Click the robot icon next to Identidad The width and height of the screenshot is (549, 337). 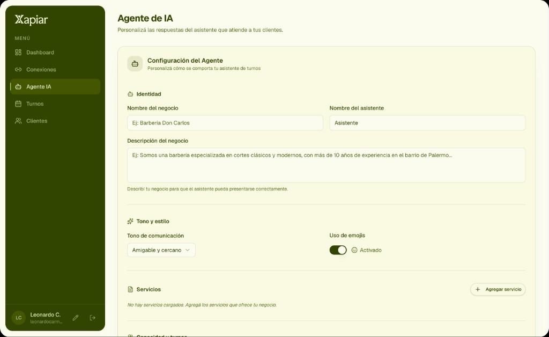(x=130, y=94)
